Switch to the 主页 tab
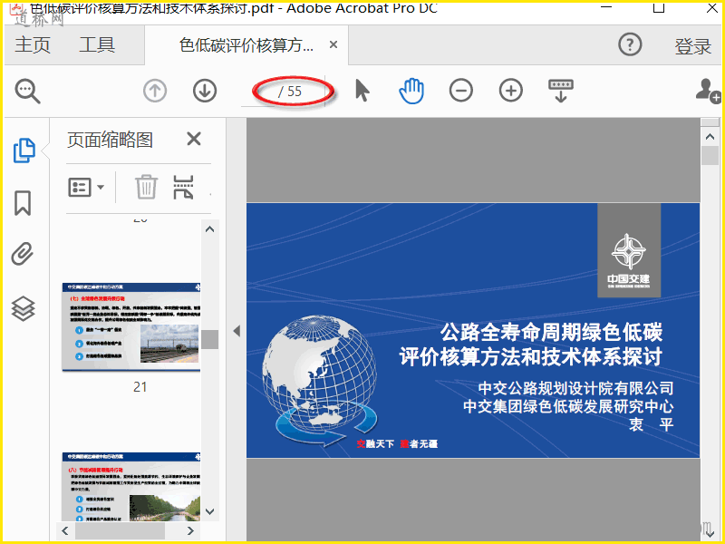Viewport: 725px width, 544px height. pyautogui.click(x=33, y=44)
